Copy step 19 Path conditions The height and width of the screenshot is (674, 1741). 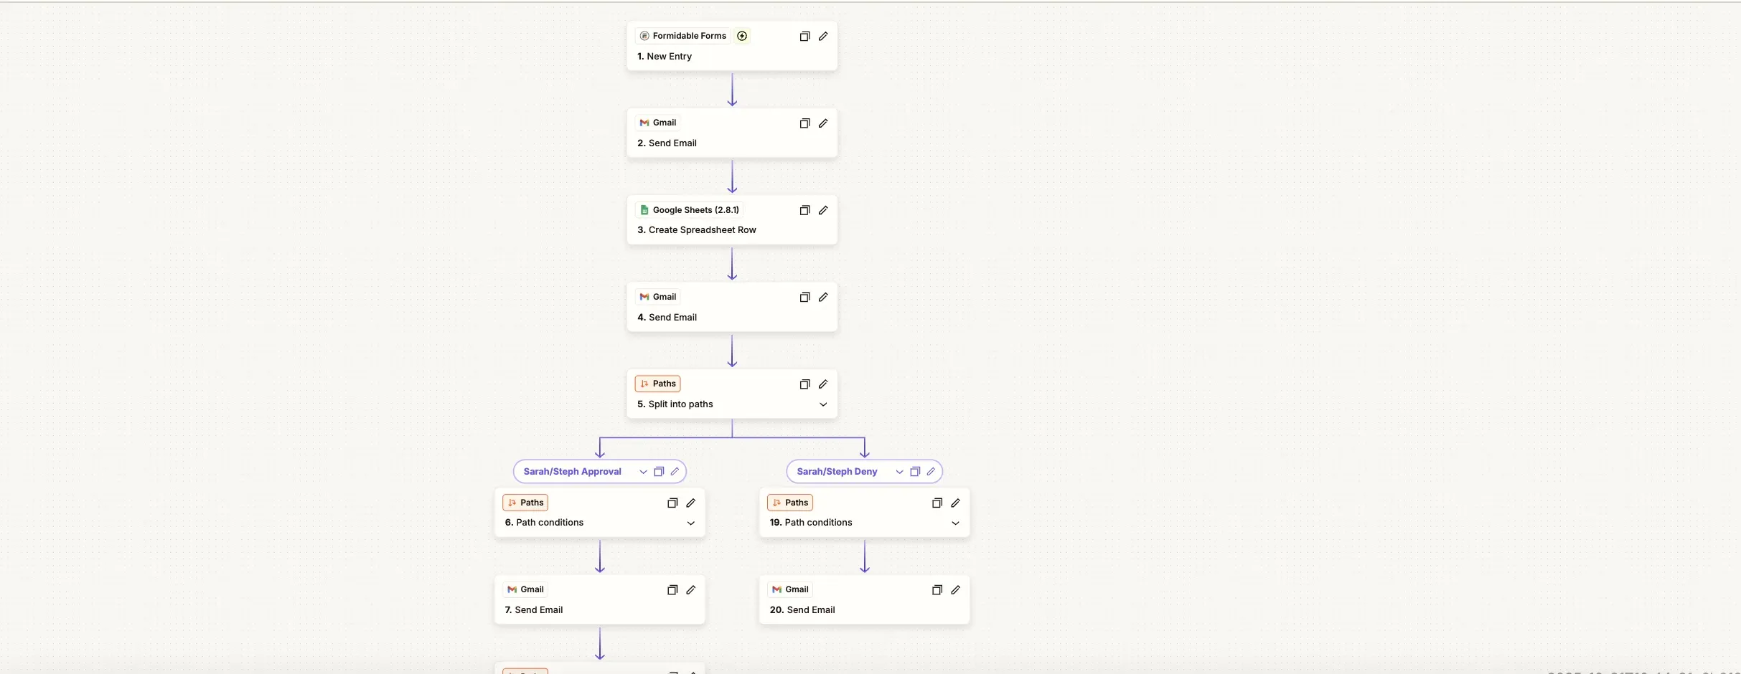click(937, 503)
